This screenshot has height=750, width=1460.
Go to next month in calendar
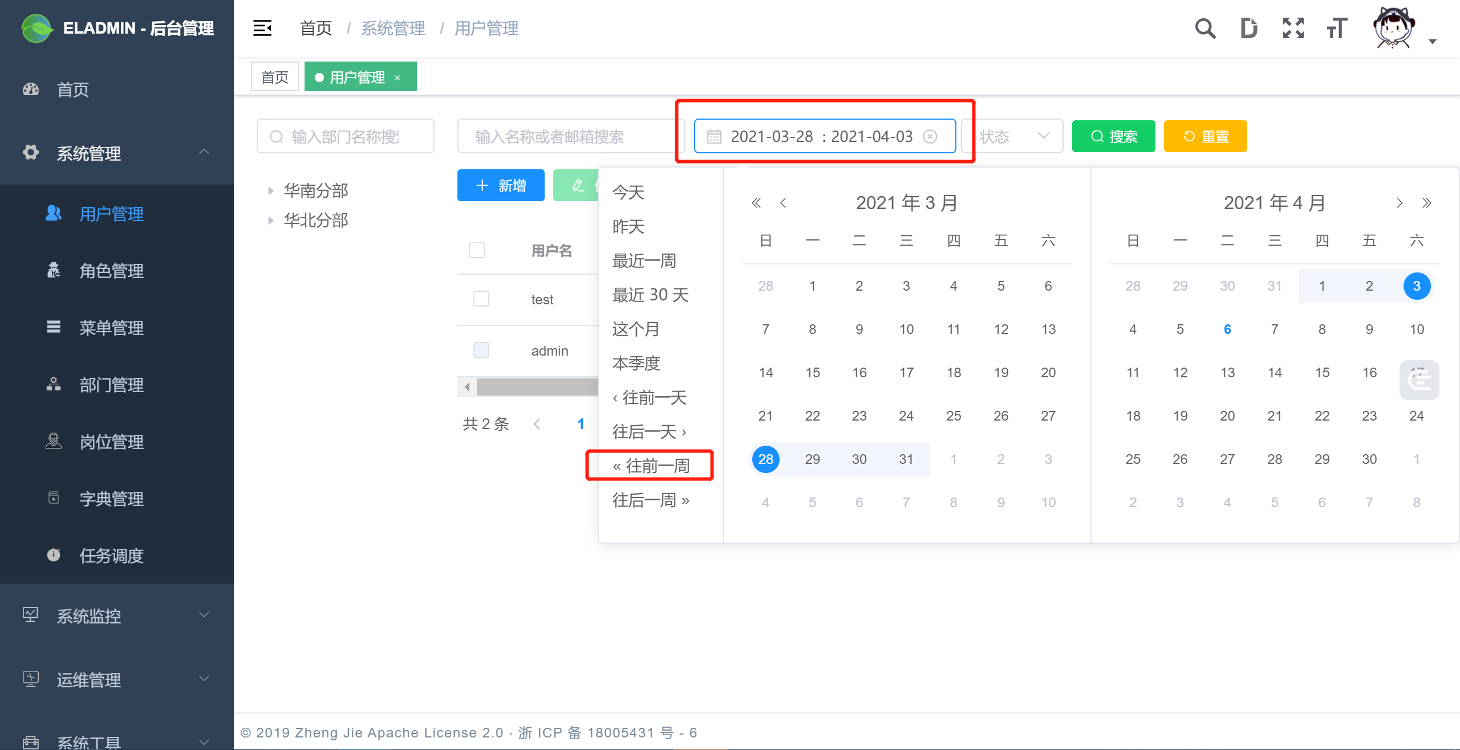tap(1400, 203)
